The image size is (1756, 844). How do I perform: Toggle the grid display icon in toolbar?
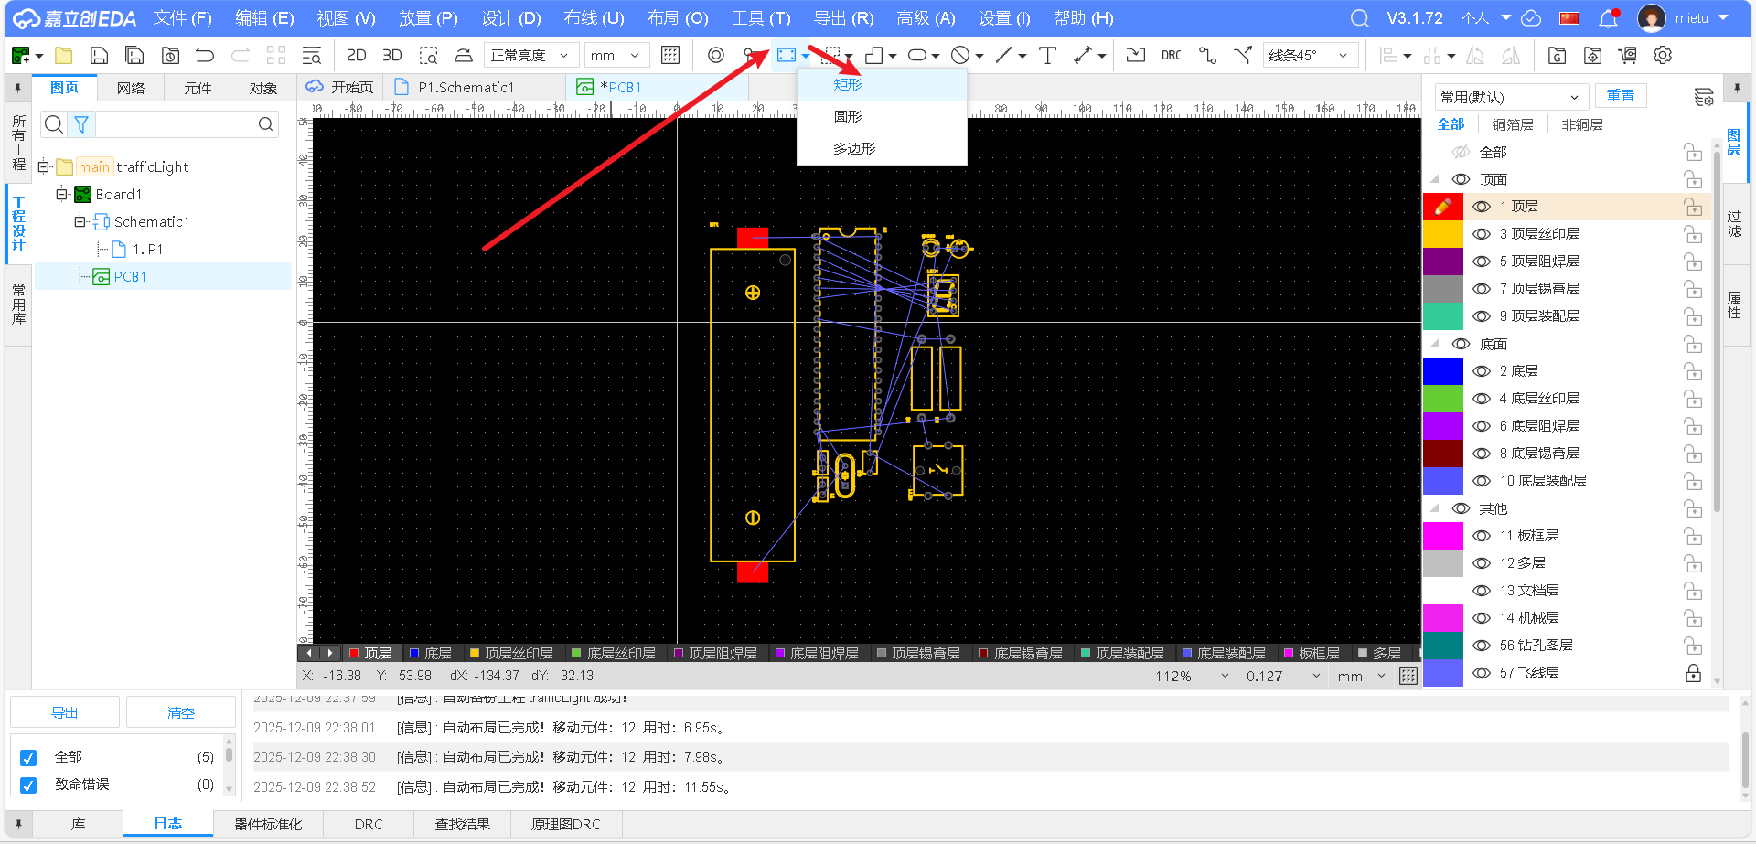670,56
